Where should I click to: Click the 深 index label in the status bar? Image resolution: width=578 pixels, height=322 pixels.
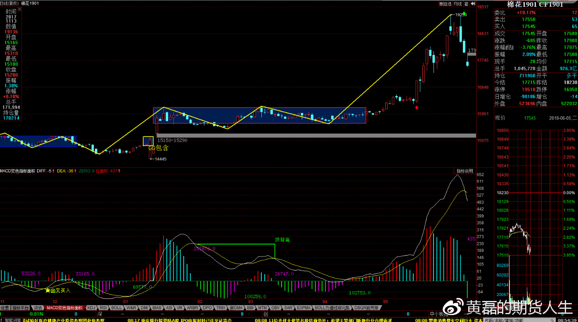tap(99, 314)
